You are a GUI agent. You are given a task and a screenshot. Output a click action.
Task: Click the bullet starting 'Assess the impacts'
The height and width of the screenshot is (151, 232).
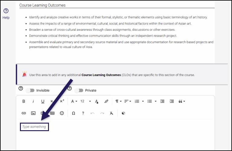[x=110, y=24]
